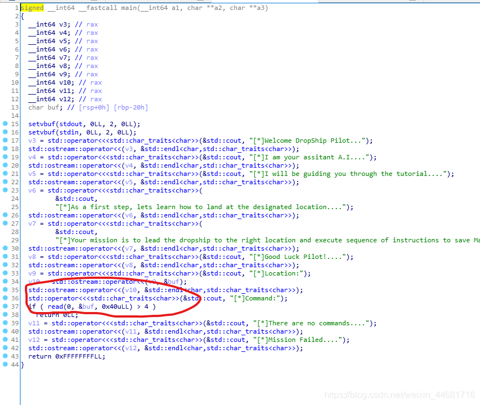Toggle breakpoint dot on line 16
480x405 pixels.
(5, 132)
